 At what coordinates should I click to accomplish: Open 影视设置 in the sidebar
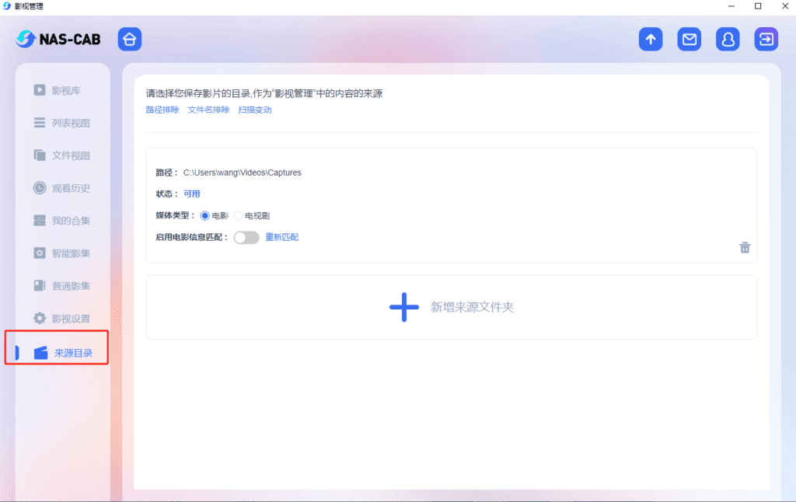coord(70,319)
